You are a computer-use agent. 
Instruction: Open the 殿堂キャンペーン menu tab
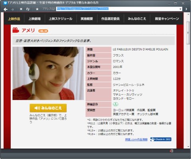pos(167,19)
